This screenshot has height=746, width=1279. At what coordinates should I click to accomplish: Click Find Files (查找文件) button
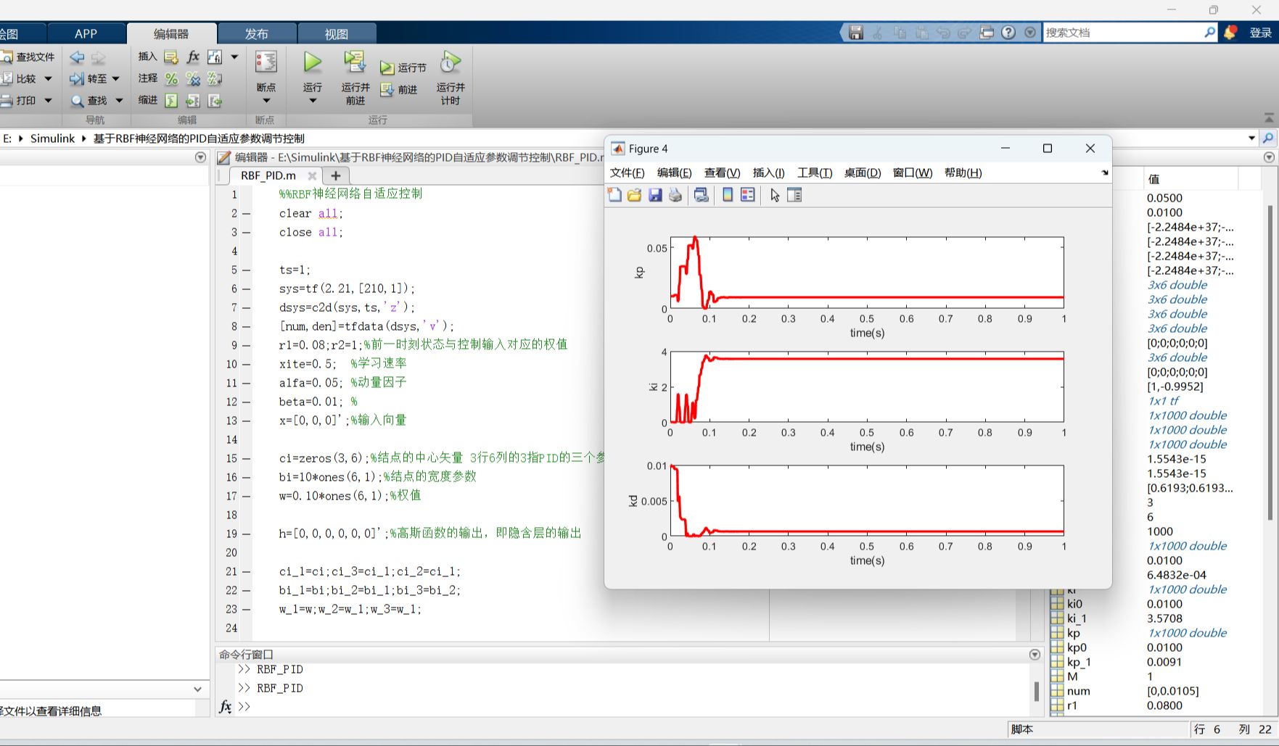[28, 57]
